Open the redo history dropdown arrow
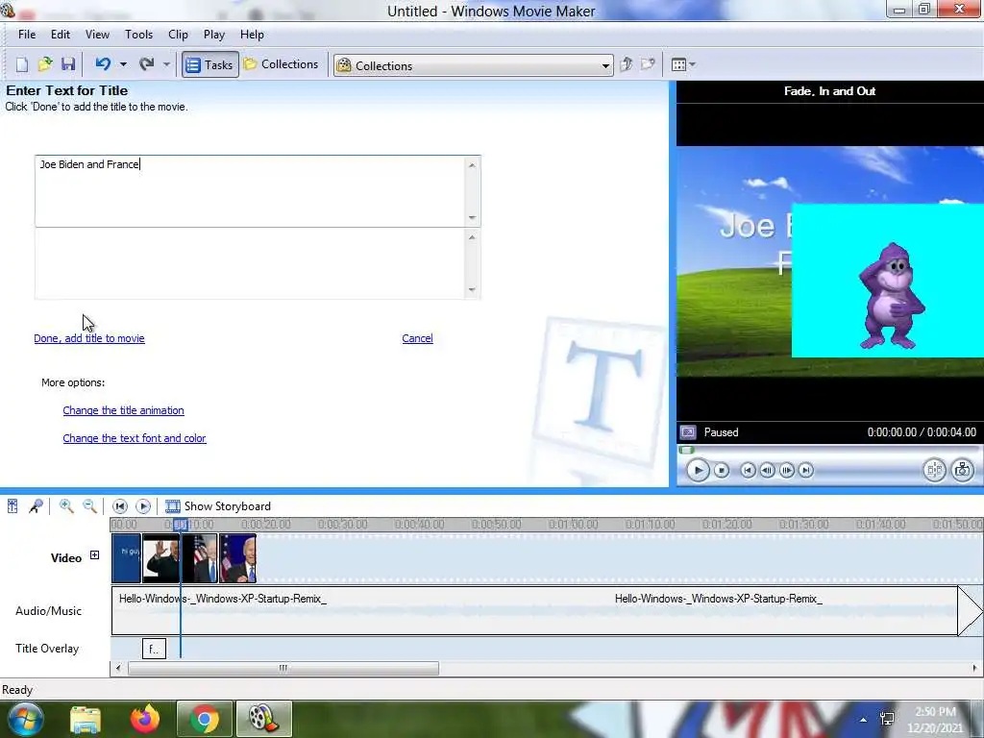984x738 pixels. pos(166,64)
